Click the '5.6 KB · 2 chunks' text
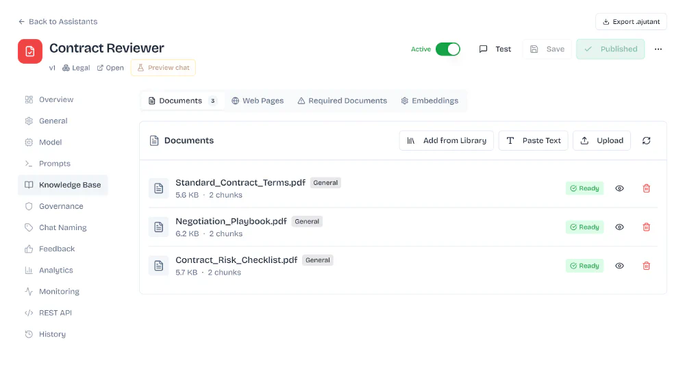The width and height of the screenshot is (685, 376). (209, 195)
